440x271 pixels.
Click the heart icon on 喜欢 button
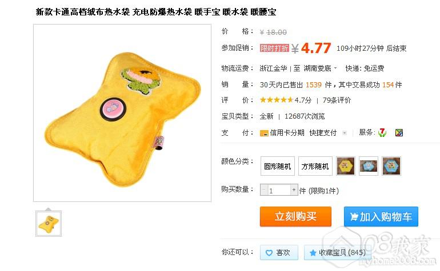click(269, 253)
